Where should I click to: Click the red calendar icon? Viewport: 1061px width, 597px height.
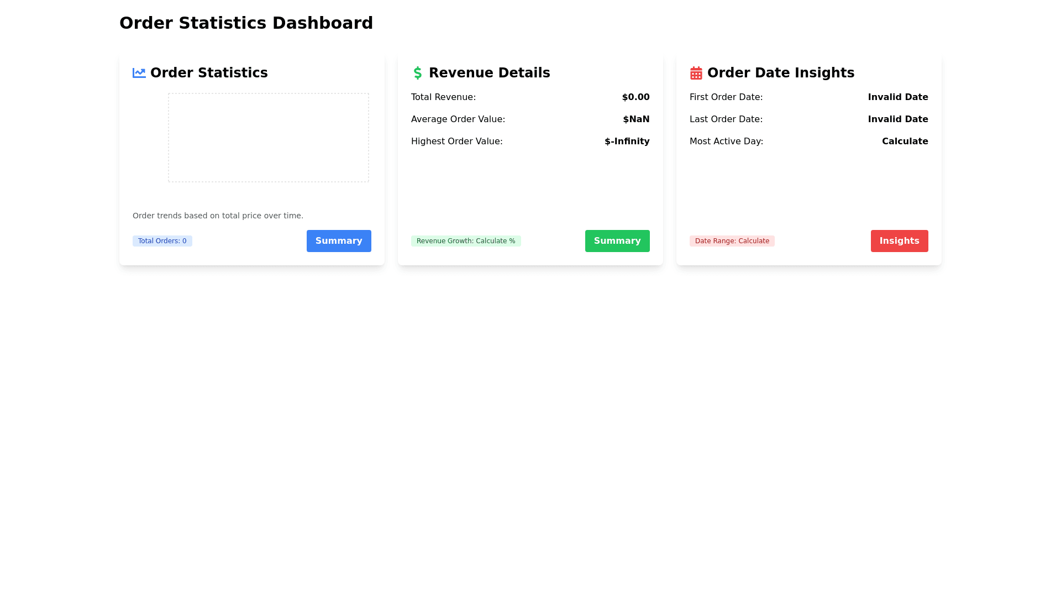[696, 73]
